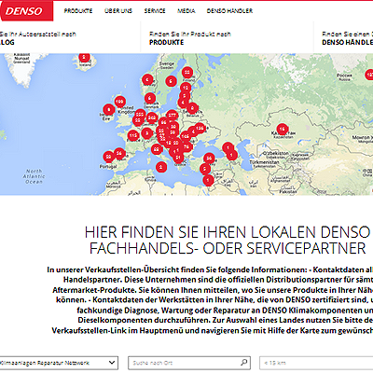Click the Israel marker showing 1
Screen dimensions: 373x373
208,180
